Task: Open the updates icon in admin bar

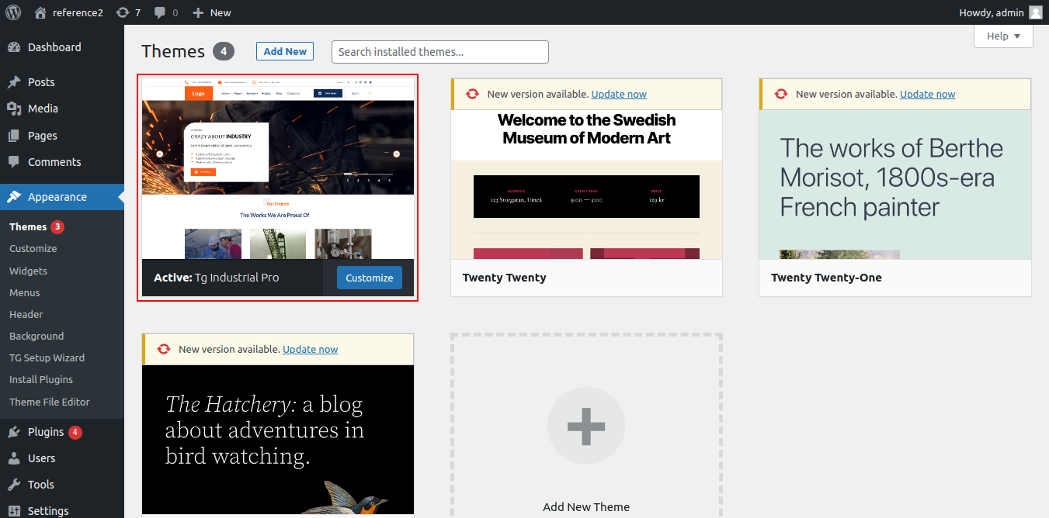Action: (123, 12)
